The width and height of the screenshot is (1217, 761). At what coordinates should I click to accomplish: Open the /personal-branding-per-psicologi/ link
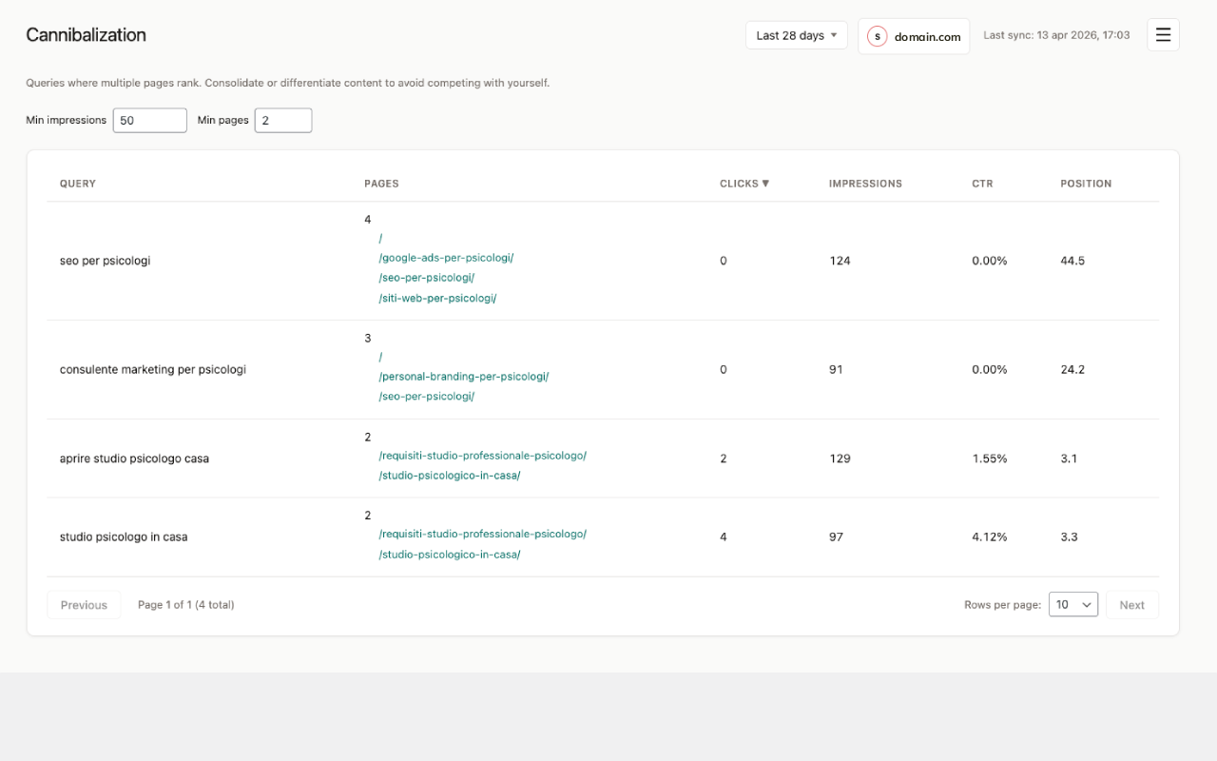(x=463, y=376)
